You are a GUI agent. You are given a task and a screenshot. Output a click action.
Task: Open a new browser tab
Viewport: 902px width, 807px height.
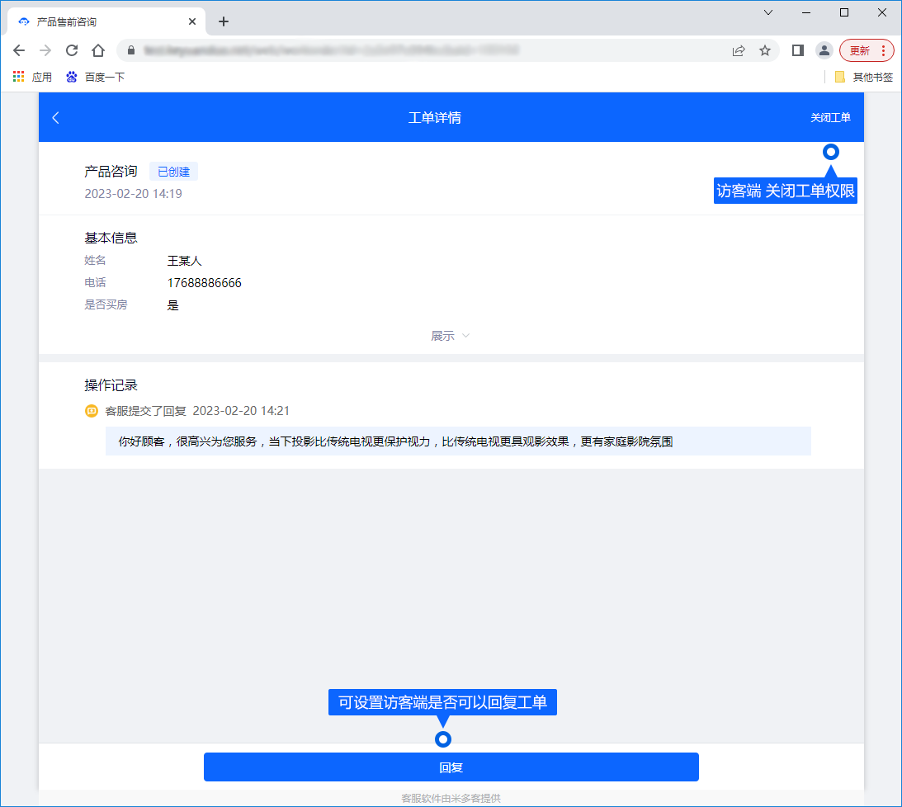click(x=223, y=21)
